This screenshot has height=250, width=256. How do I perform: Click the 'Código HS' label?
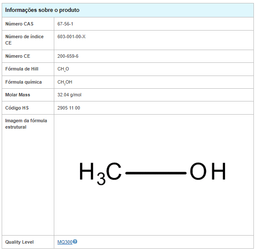click(17, 108)
